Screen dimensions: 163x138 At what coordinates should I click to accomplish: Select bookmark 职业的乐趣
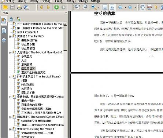pos(28,44)
